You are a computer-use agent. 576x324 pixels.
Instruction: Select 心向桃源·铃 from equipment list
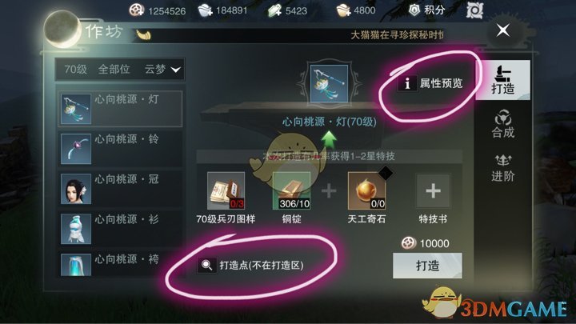pos(120,149)
